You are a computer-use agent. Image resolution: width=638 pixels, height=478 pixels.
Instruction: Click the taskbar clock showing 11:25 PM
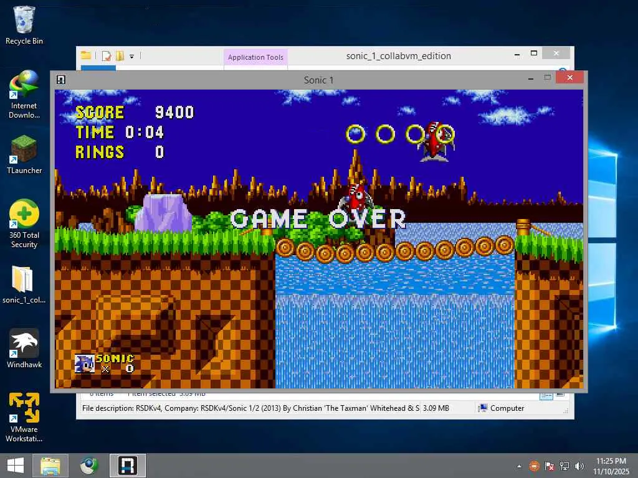coord(611,466)
